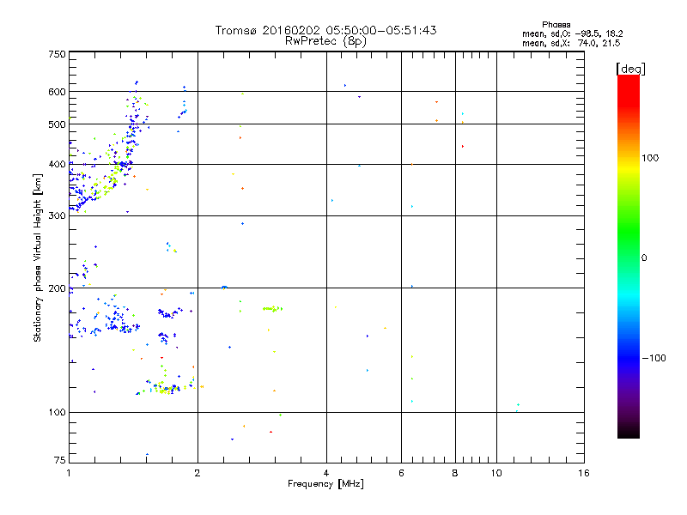The height and width of the screenshot is (515, 687).
Task: Click the yellow-green echo cluster just above 100 km
Action: click(x=166, y=389)
